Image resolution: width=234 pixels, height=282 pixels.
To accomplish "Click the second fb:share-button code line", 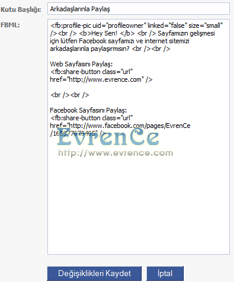I will click(91, 118).
